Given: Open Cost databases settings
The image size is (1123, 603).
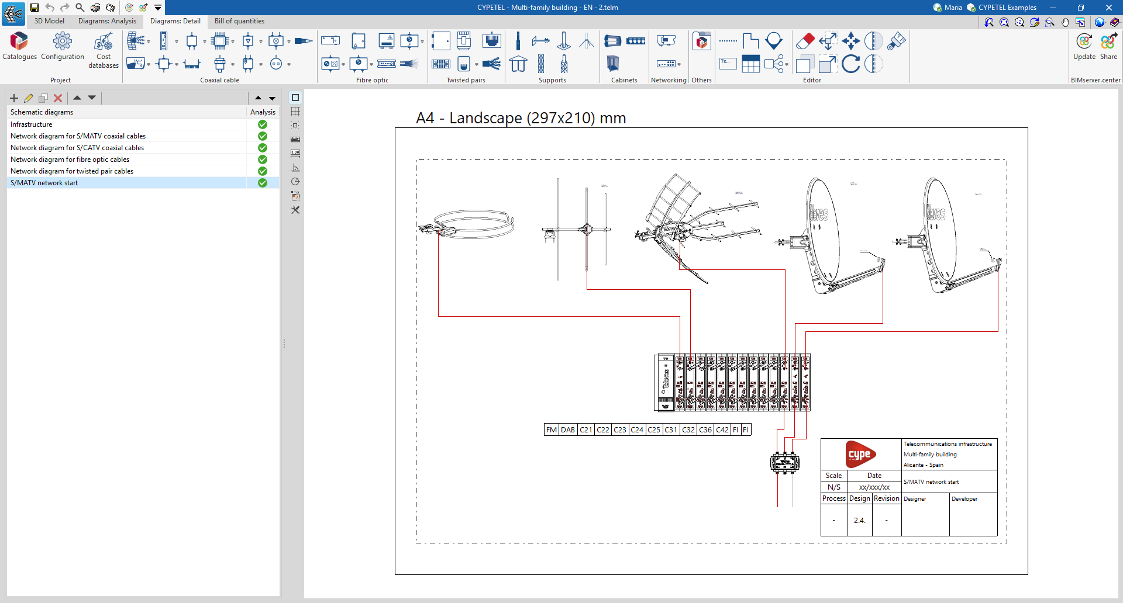Looking at the screenshot, I should pos(104,50).
